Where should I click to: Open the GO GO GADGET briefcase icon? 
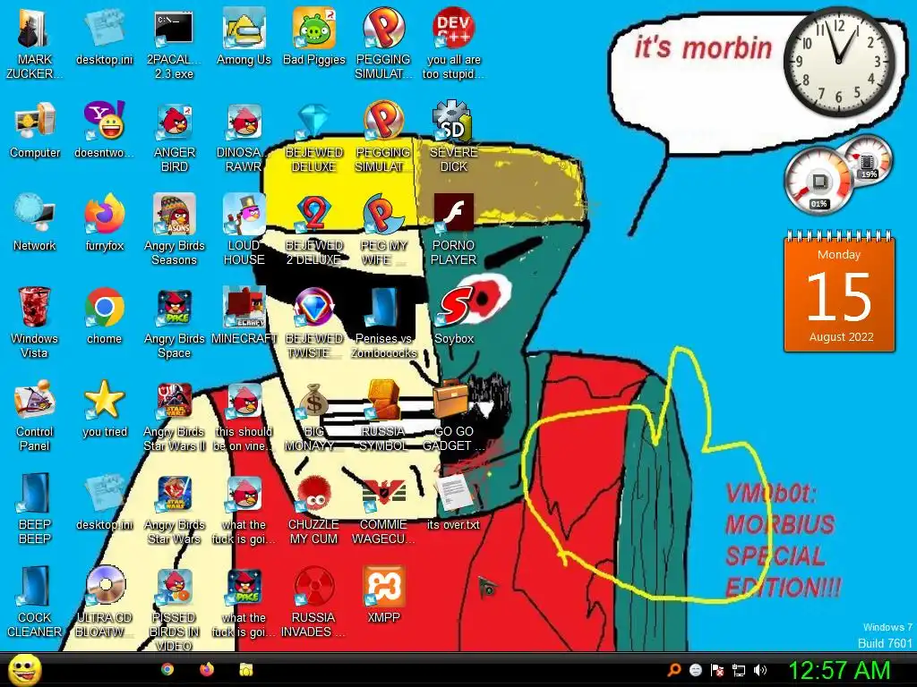[x=451, y=400]
